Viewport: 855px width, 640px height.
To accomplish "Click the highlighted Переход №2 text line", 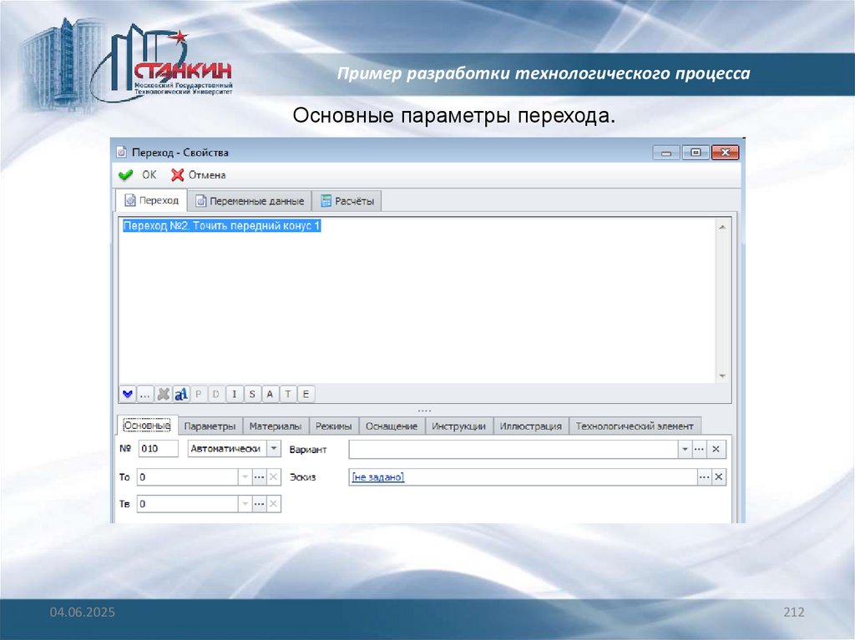I will [221, 225].
